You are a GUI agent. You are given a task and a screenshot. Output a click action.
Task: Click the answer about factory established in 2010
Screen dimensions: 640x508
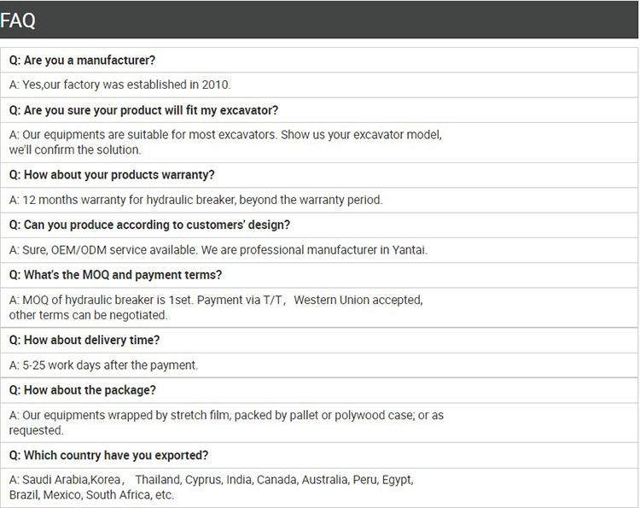coord(119,85)
